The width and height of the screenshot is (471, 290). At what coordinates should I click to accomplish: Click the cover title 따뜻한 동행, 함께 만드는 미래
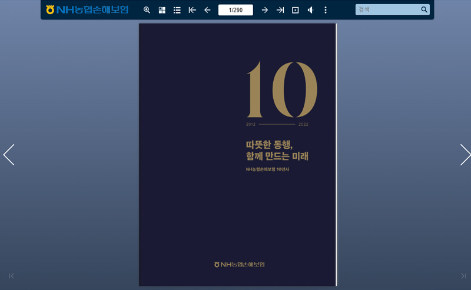[x=277, y=150]
